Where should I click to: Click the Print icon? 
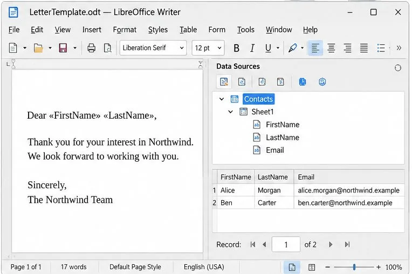pyautogui.click(x=91, y=48)
